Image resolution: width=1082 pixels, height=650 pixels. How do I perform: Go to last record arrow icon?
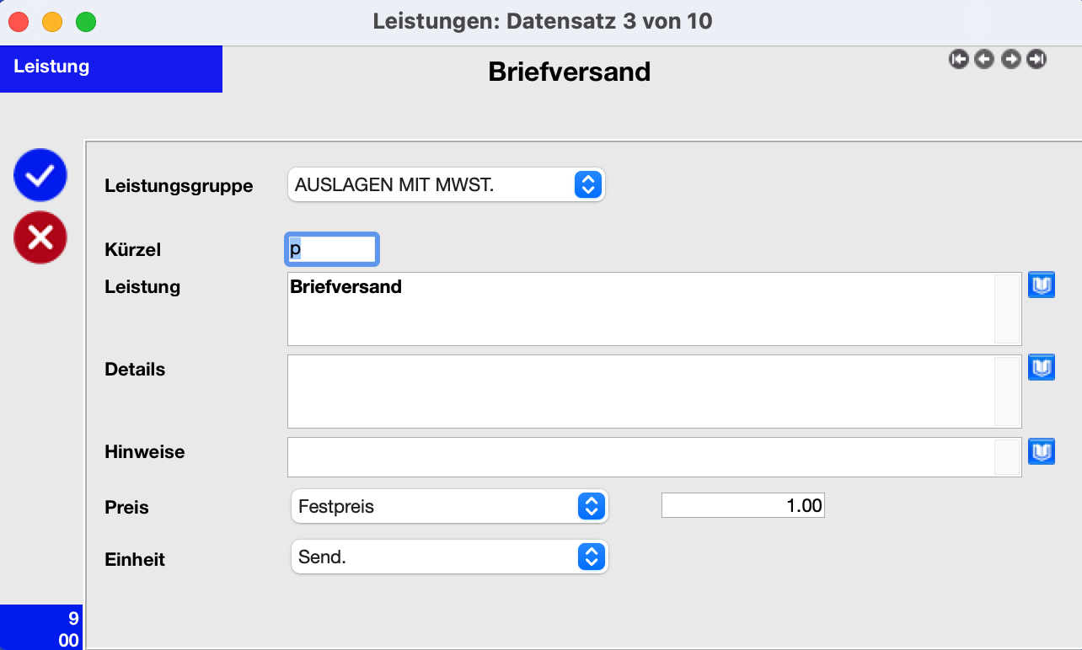1037,59
